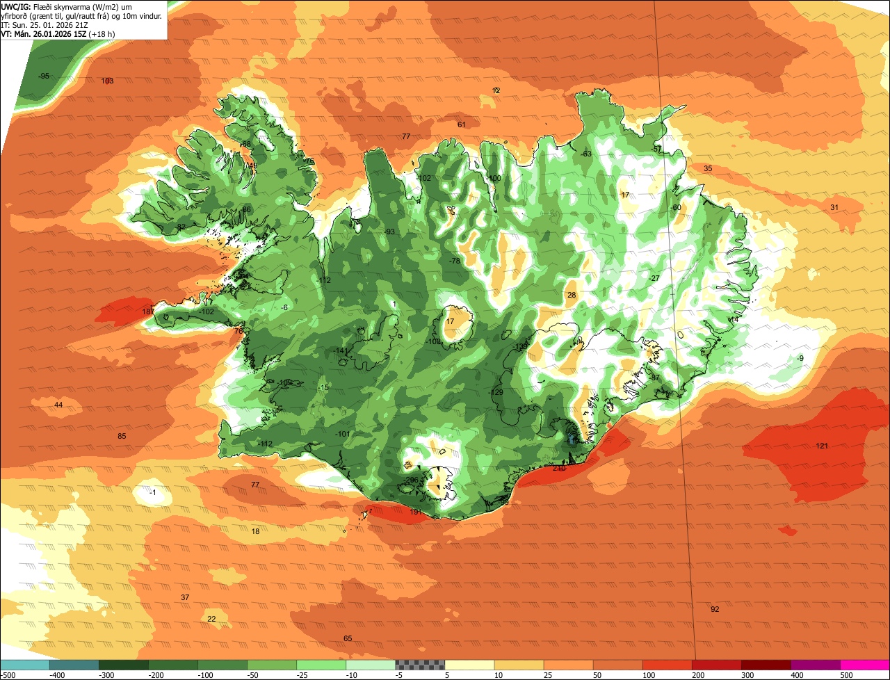Select the pale yellow 5 to 10 legend segment
Screen dimensions: 890x680
point(469,665)
